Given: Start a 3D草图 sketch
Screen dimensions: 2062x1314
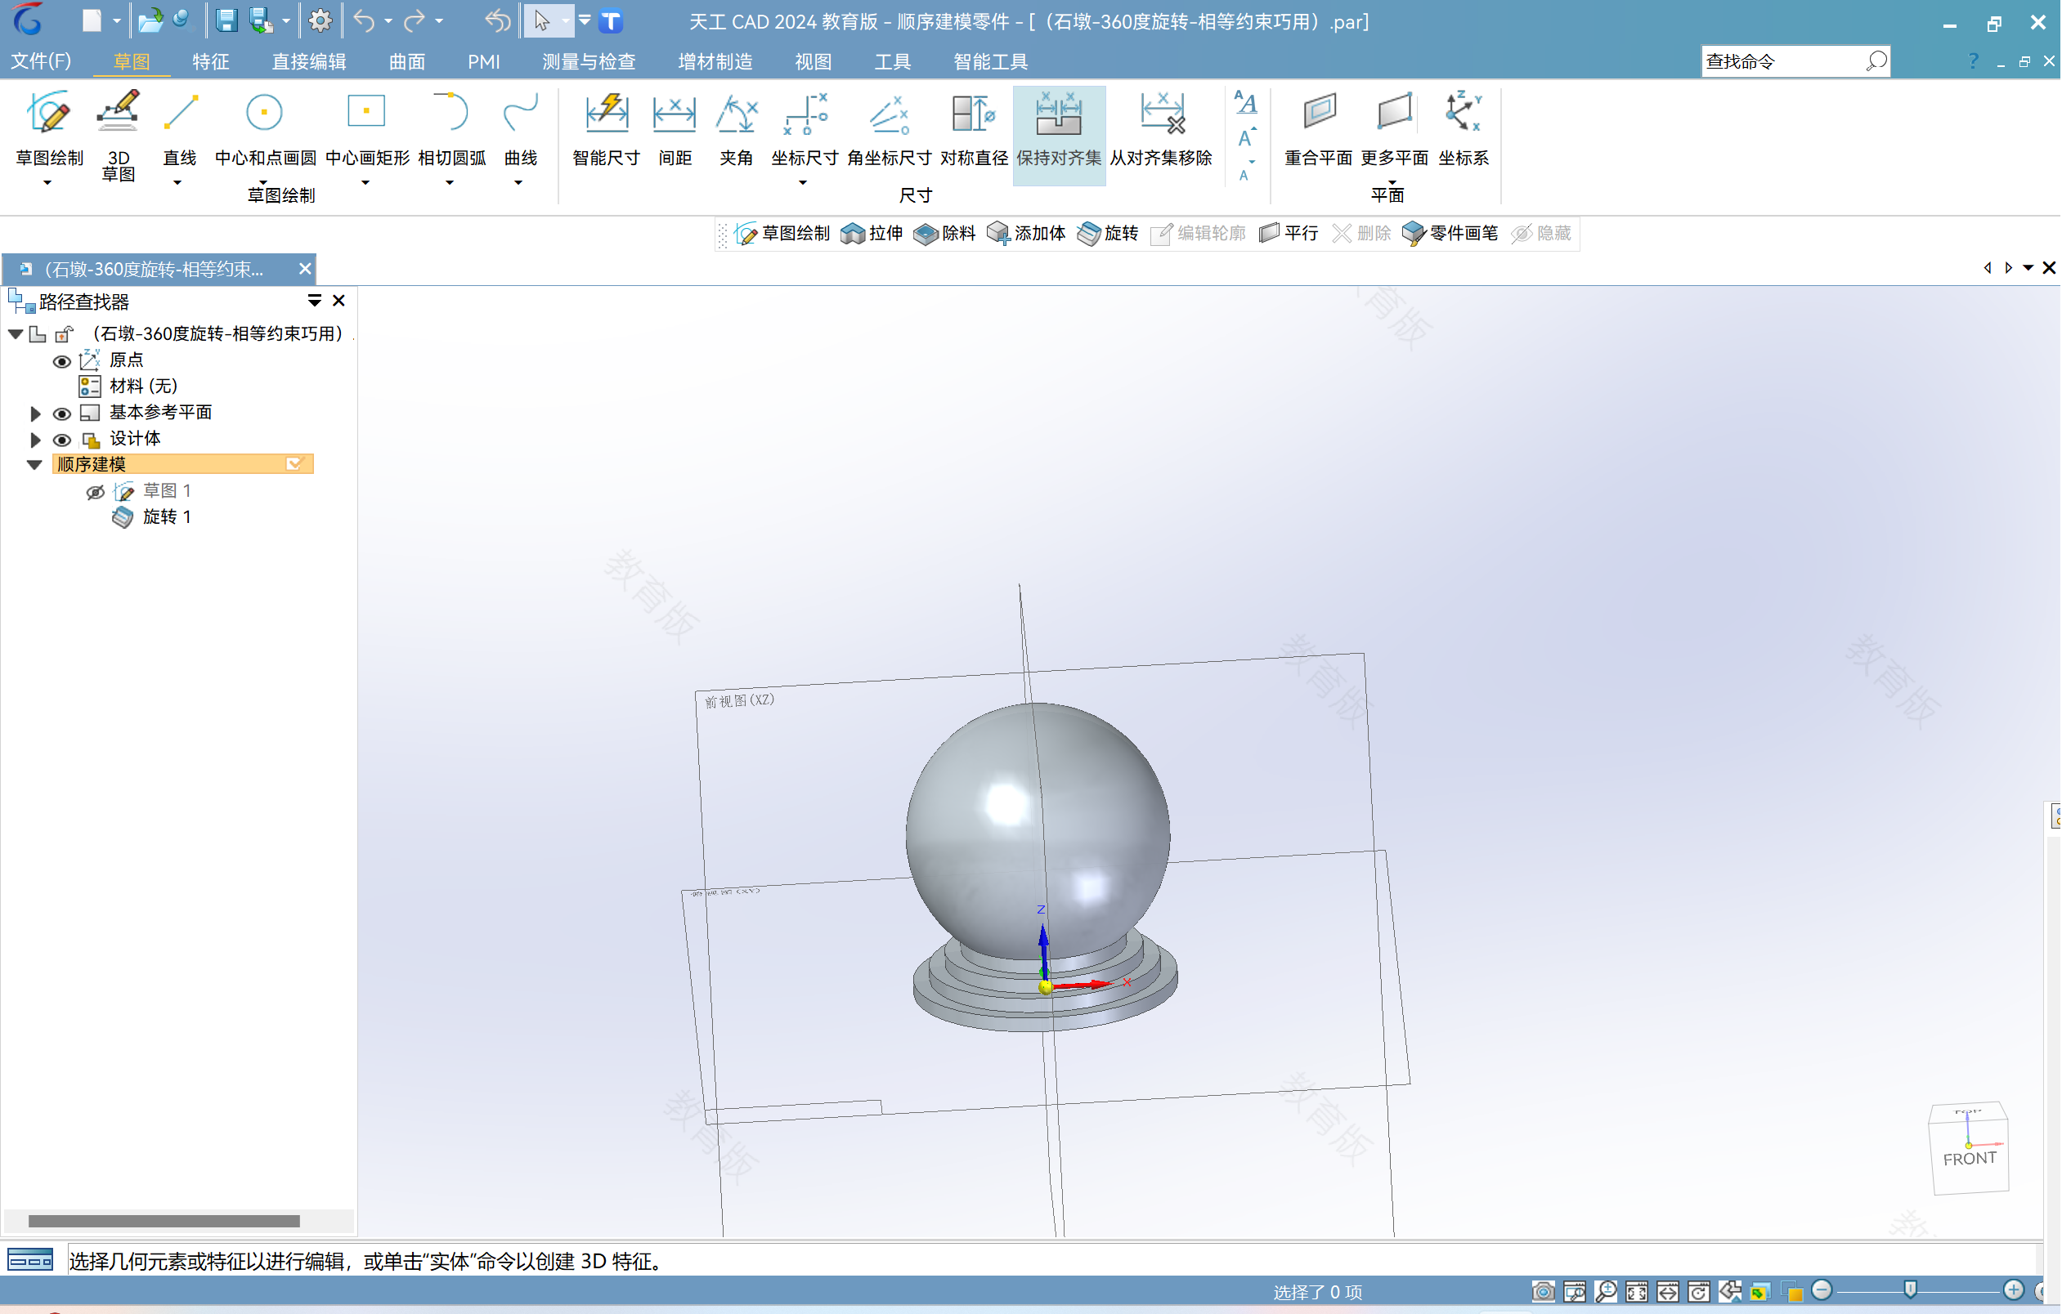Looking at the screenshot, I should click(x=119, y=136).
